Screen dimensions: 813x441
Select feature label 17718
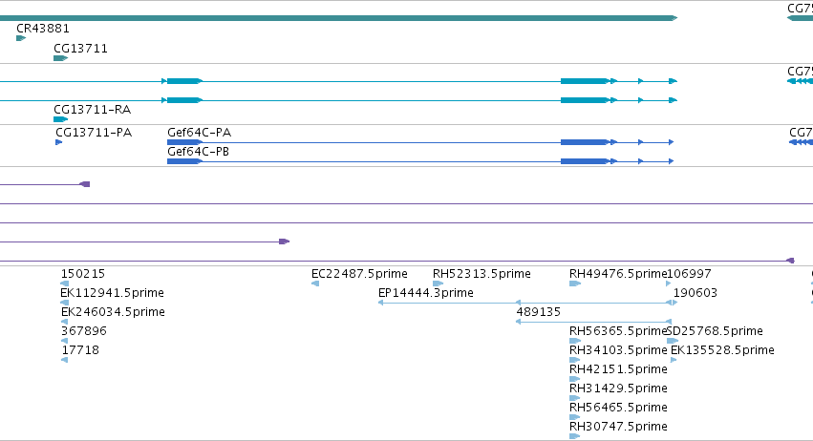80,351
